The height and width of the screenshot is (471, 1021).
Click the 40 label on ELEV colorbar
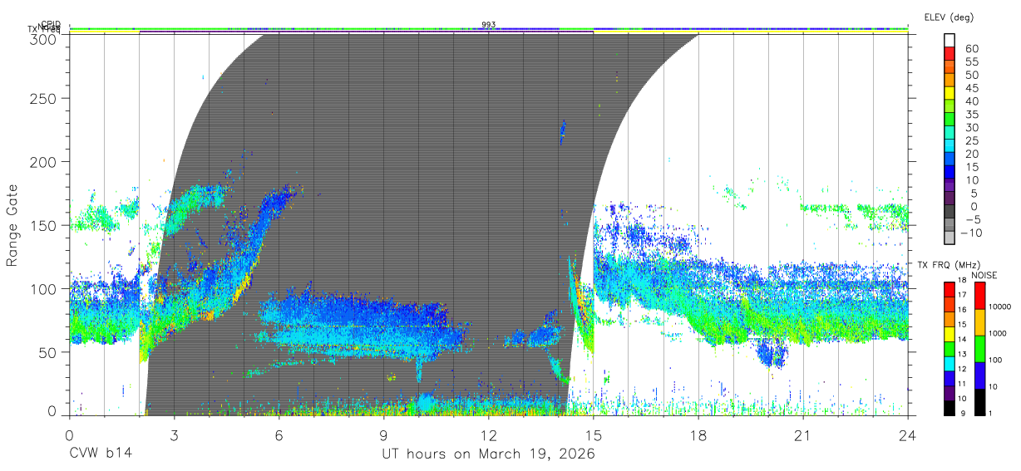pos(971,101)
